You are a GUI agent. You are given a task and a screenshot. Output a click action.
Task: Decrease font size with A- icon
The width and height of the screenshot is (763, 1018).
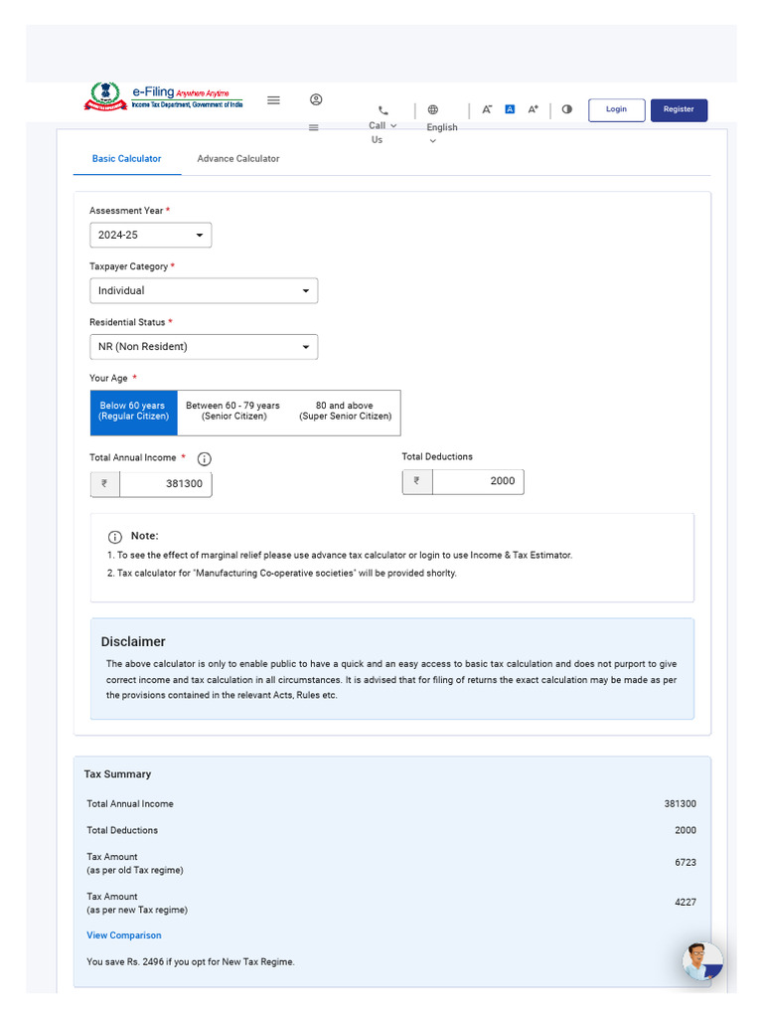click(x=487, y=109)
